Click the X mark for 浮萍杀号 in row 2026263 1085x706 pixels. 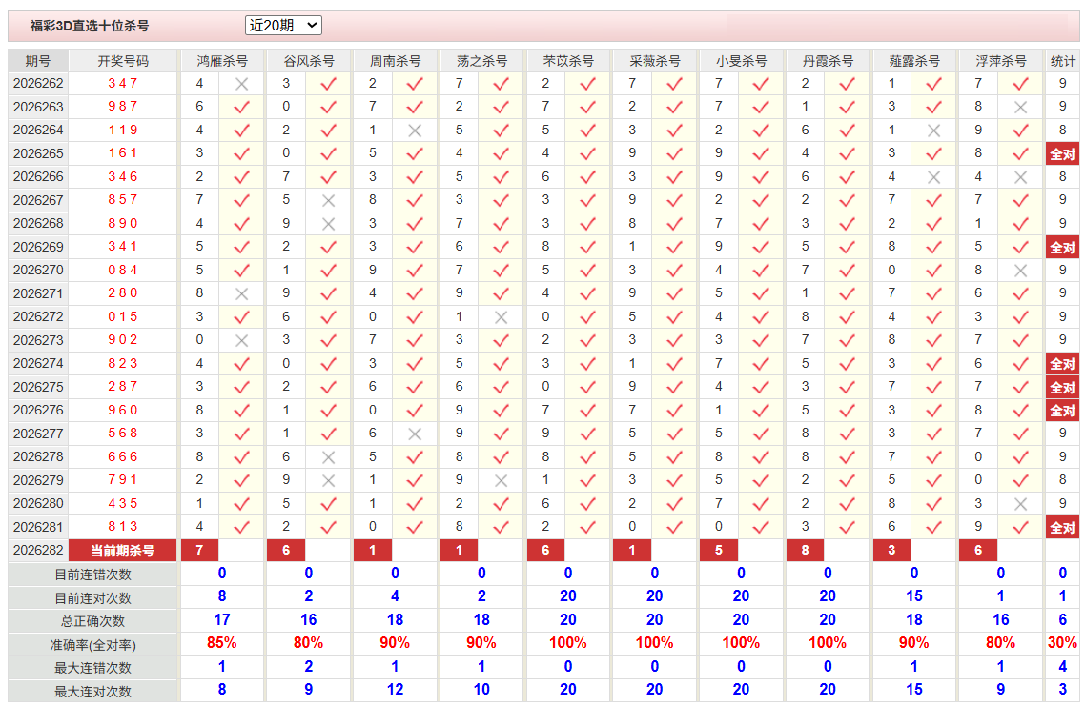pyautogui.click(x=1020, y=107)
